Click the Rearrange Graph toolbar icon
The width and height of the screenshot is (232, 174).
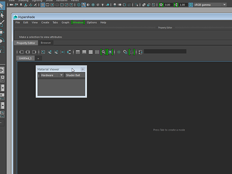[x=62, y=52]
